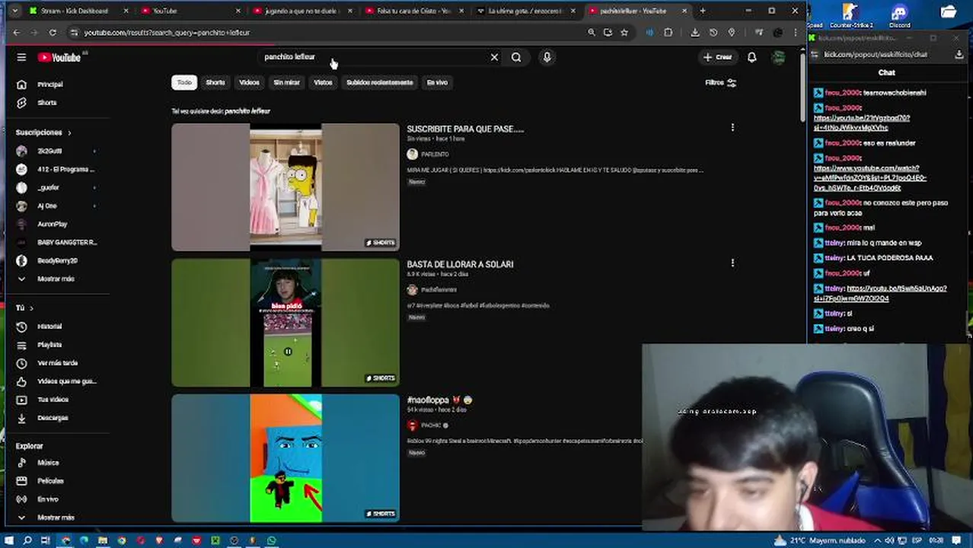Select the Vistos filter chip
The image size is (973, 548).
pos(323,82)
